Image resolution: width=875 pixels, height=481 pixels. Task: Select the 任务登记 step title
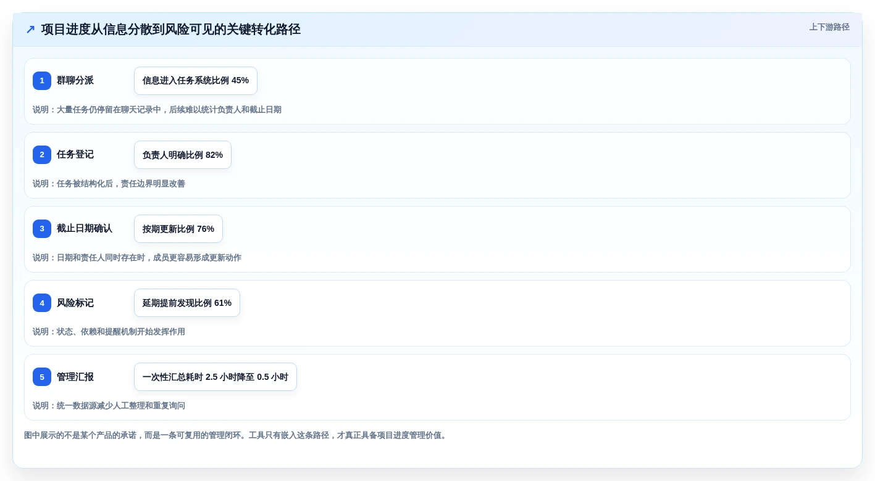(x=75, y=155)
